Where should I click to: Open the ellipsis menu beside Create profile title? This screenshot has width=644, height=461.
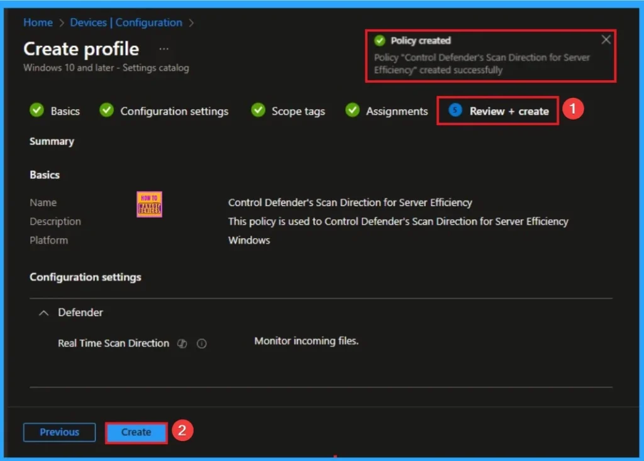point(163,48)
